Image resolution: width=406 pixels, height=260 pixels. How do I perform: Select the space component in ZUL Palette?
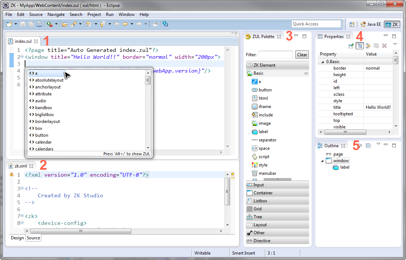point(261,148)
